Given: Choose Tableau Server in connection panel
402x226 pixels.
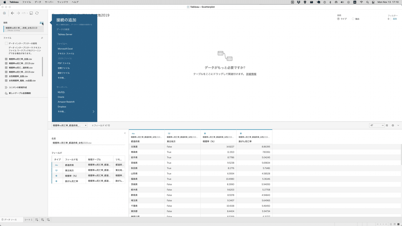Looking at the screenshot, I should (x=65, y=34).
